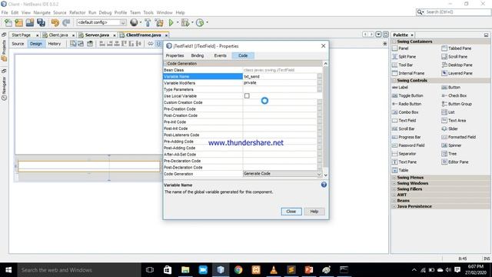
Task: Select the Panel item in Palette
Action: click(401, 48)
